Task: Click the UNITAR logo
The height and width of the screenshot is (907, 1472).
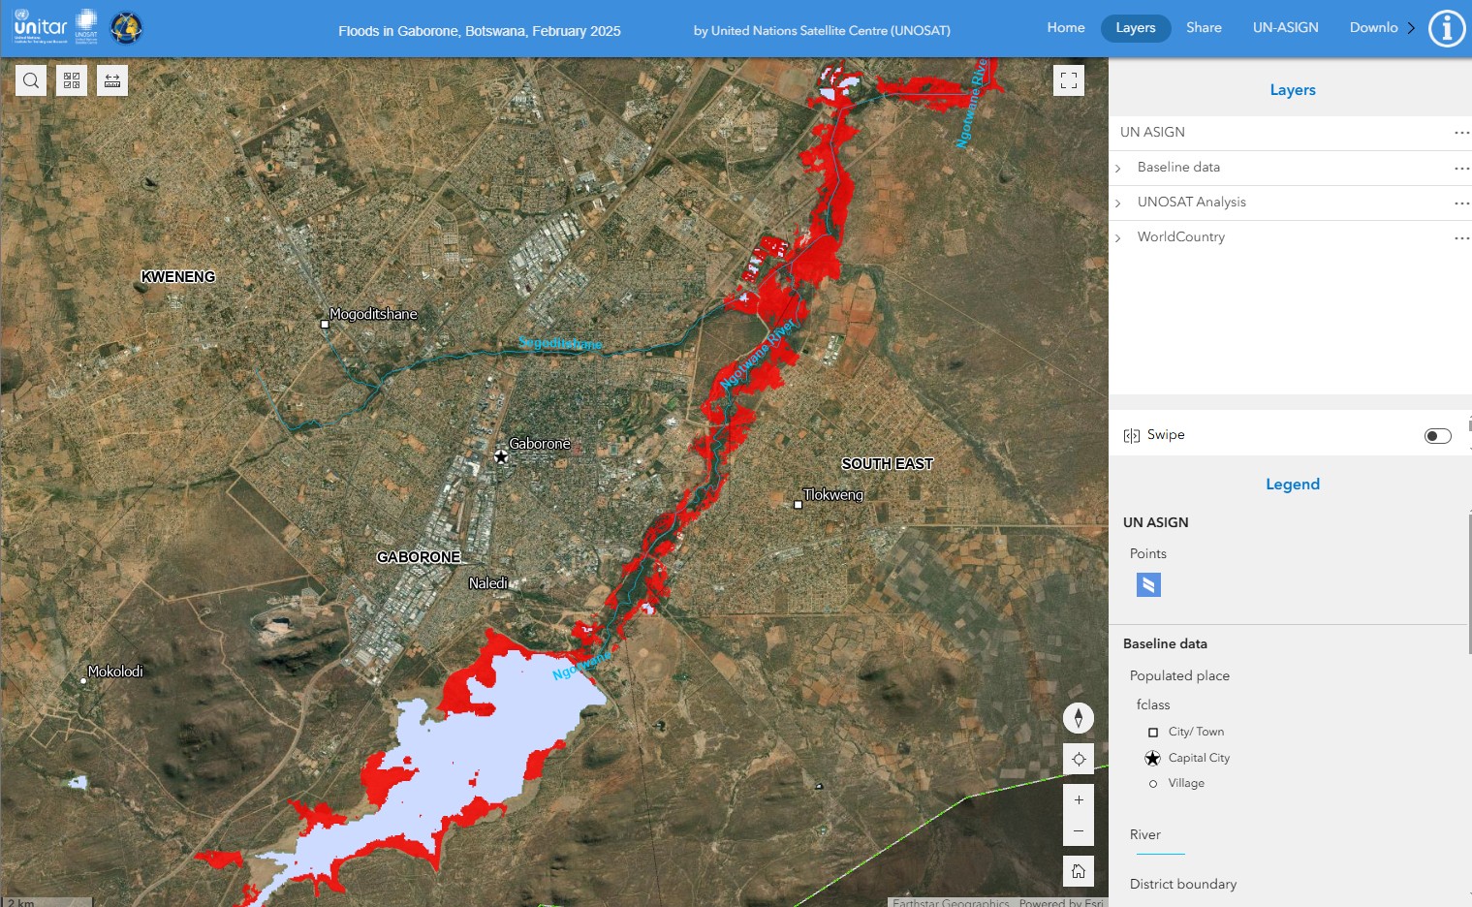Action: point(41,27)
